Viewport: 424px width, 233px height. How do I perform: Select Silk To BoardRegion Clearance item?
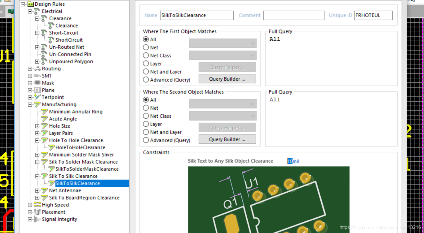84,198
